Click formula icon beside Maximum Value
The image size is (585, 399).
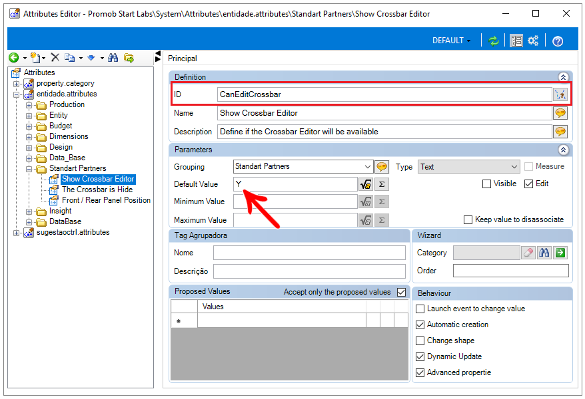366,220
